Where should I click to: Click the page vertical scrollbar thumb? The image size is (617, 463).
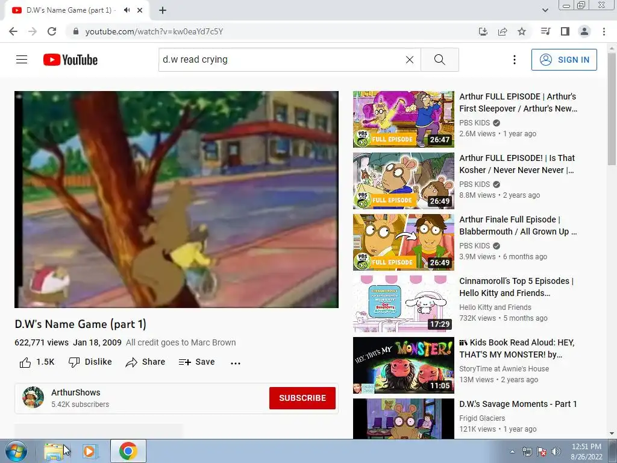click(x=612, y=109)
